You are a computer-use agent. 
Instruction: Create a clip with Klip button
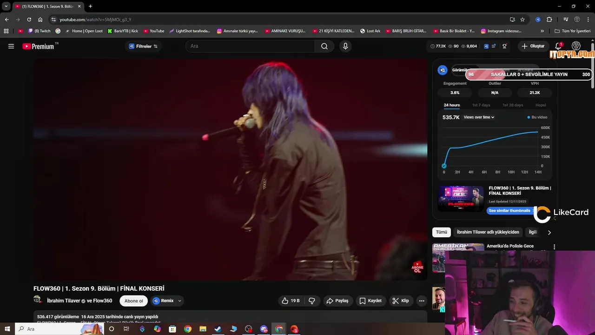pyautogui.click(x=400, y=301)
